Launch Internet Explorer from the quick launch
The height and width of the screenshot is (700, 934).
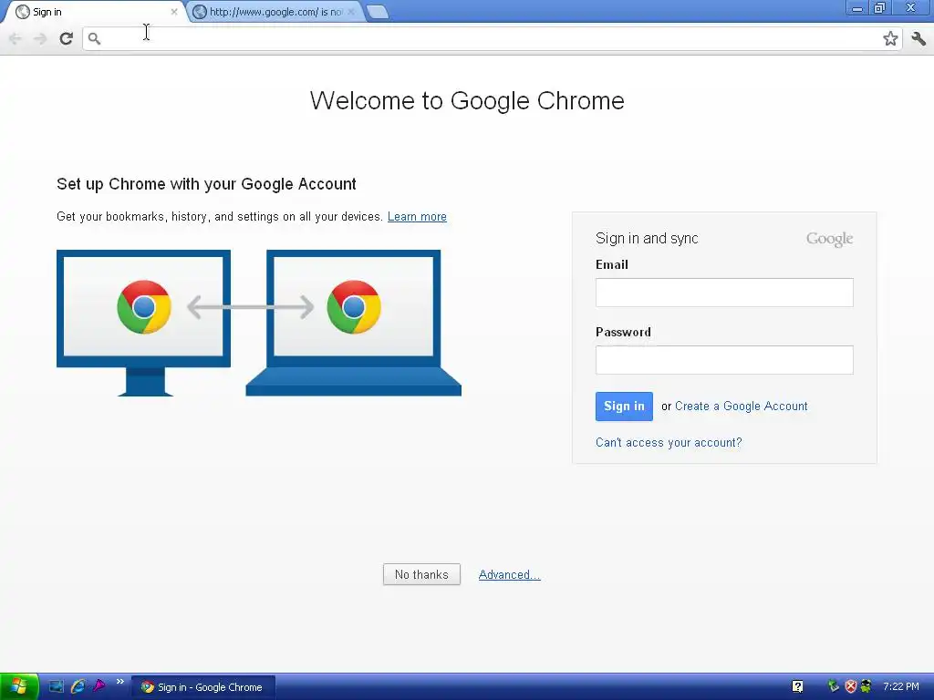78,686
